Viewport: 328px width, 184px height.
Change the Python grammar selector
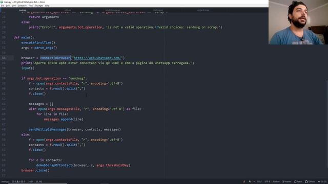[276, 182]
